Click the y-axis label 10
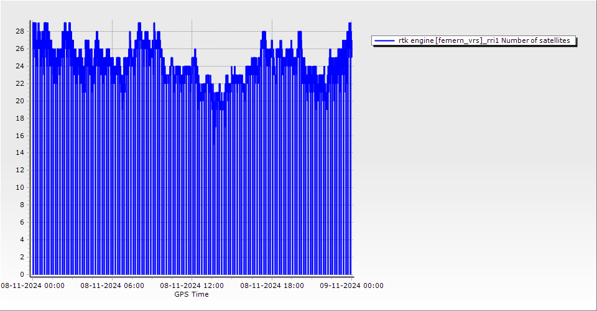This screenshot has height=311, width=597. (19, 187)
